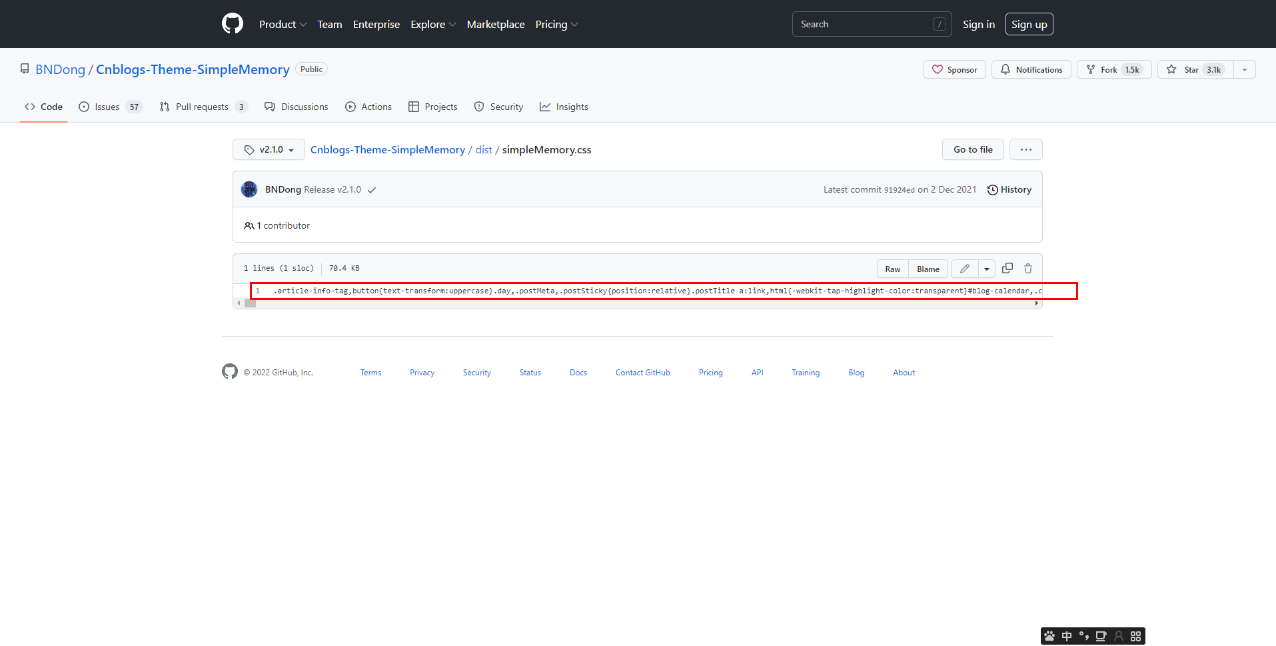The image size is (1276, 646).
Task: Open the dropdown arrow beside the Star button
Action: pos(1245,69)
